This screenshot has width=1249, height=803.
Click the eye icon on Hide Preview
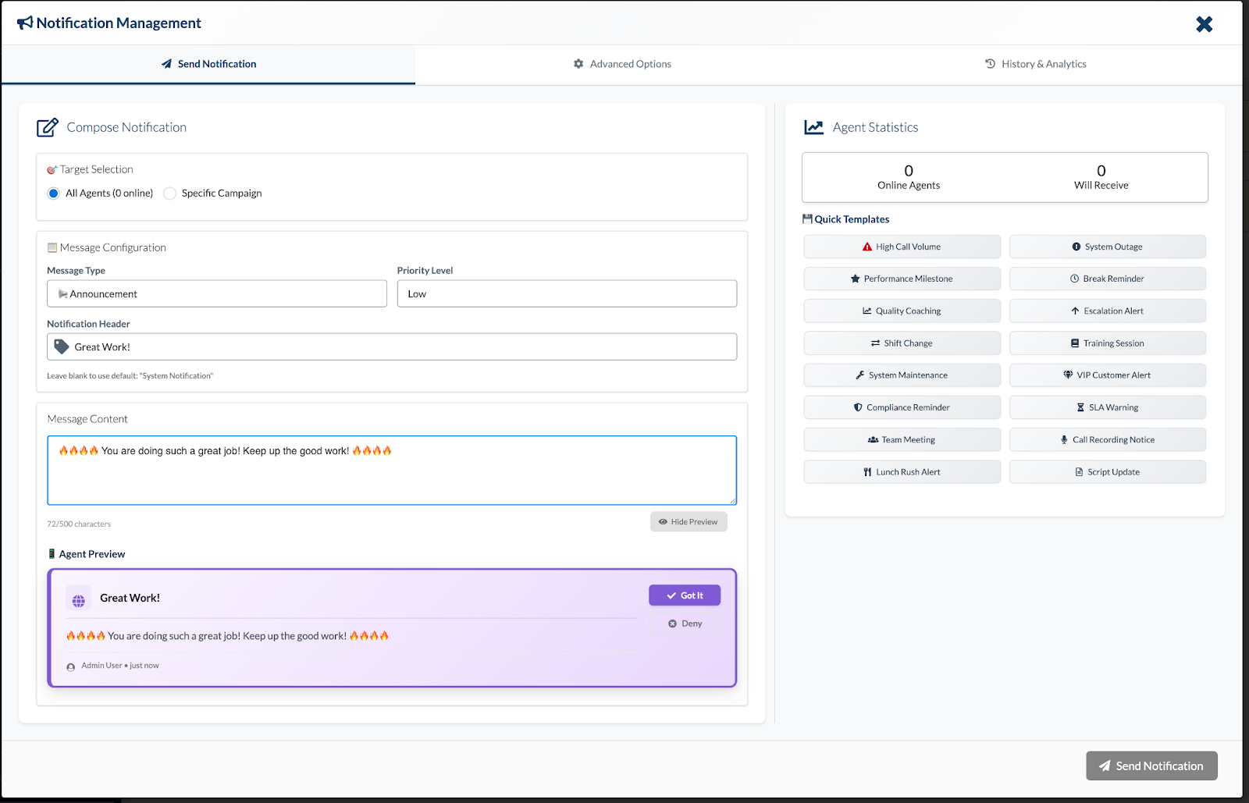click(663, 521)
